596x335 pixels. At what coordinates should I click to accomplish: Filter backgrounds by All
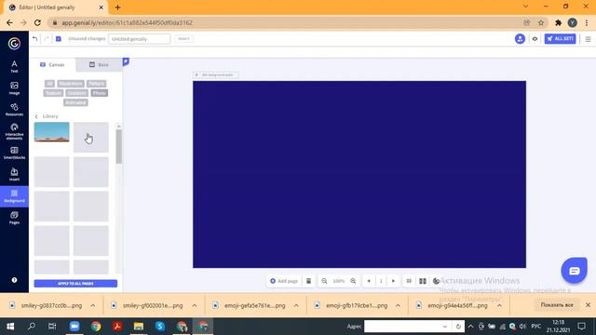click(49, 84)
